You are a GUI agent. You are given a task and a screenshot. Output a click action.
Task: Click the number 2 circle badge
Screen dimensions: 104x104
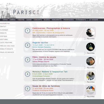pos(27,45)
